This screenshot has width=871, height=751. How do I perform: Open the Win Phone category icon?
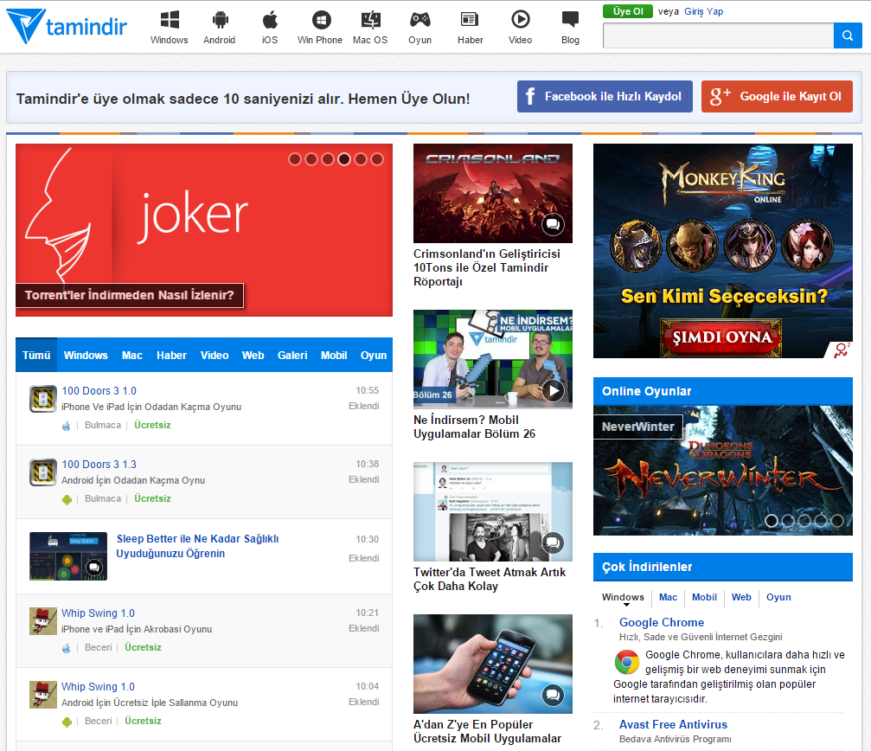click(321, 20)
